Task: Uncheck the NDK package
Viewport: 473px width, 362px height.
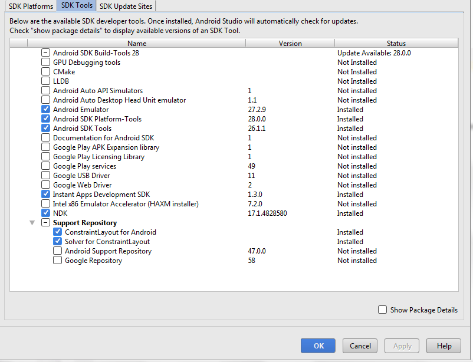Action: [x=45, y=213]
